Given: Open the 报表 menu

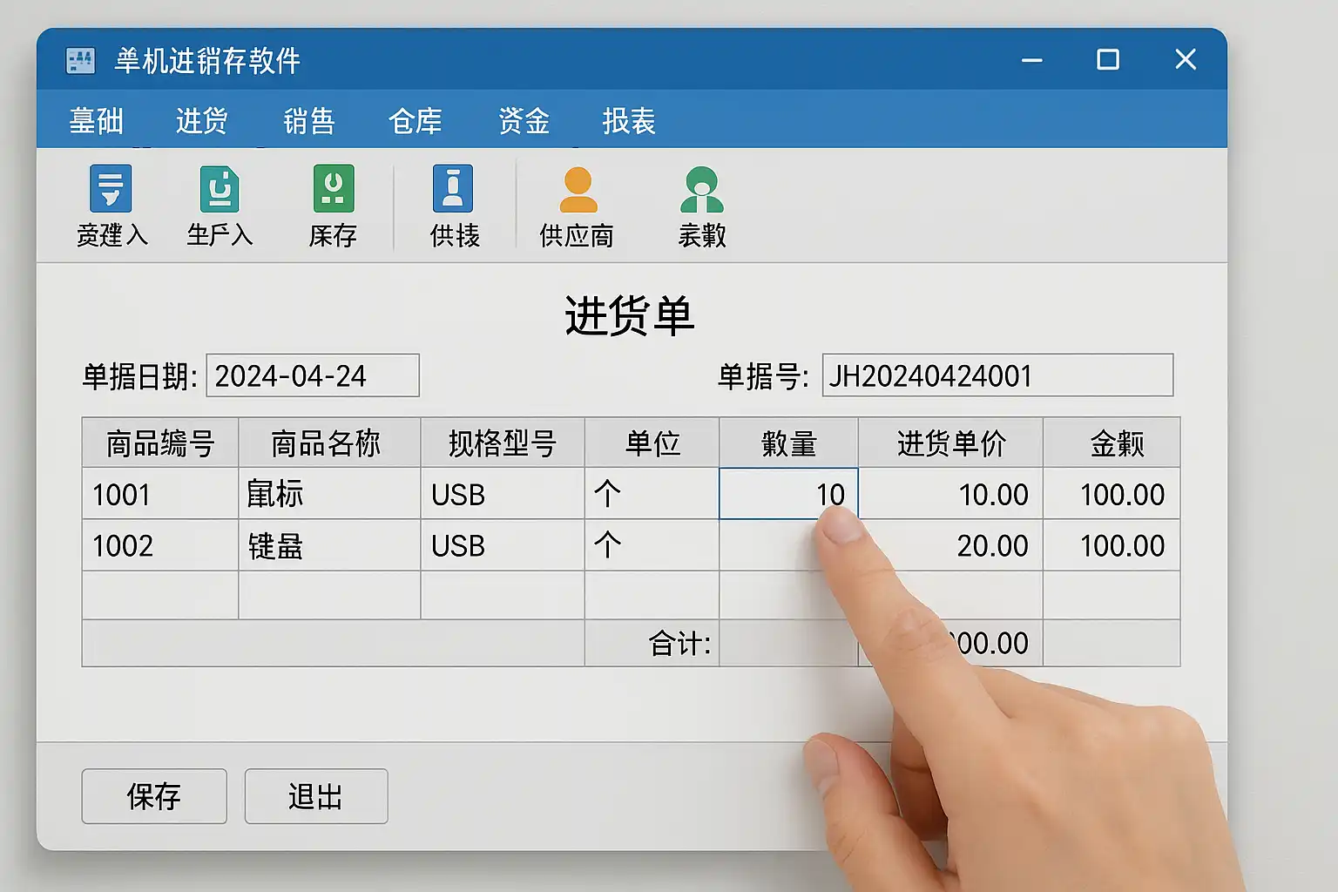Looking at the screenshot, I should point(629,121).
